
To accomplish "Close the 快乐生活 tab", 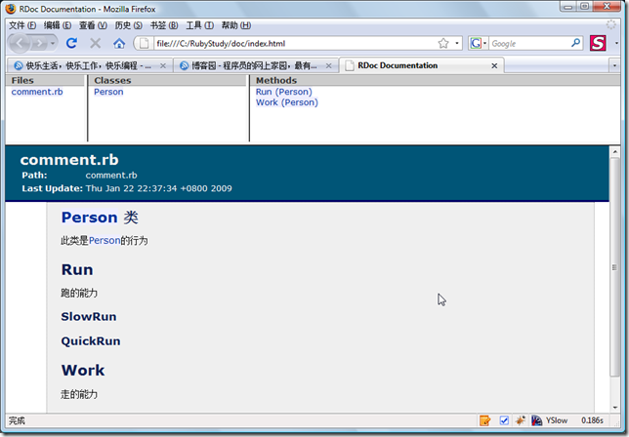I will click(x=163, y=65).
